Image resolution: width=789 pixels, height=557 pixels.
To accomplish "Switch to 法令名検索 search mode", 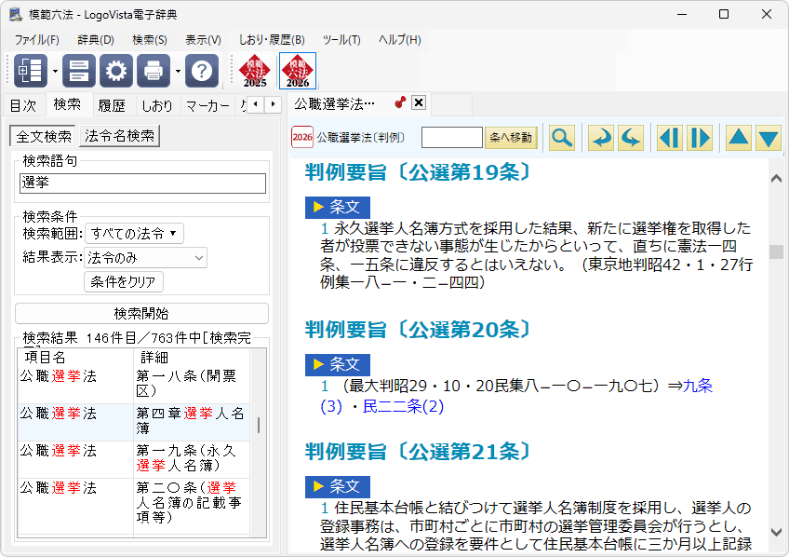I will click(x=120, y=136).
